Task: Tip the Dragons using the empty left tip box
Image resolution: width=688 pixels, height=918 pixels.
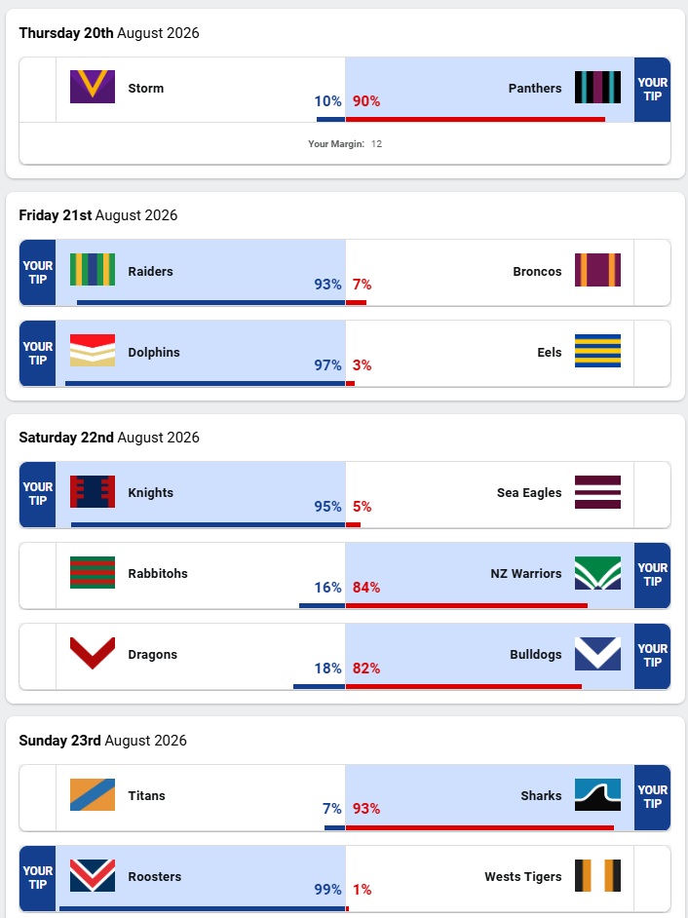Action: coord(37,656)
